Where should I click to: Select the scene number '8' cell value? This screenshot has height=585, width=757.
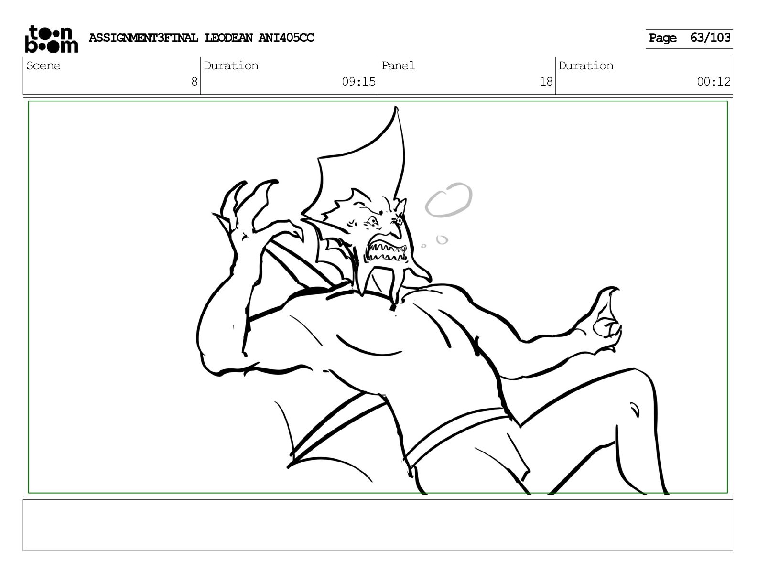[x=194, y=82]
